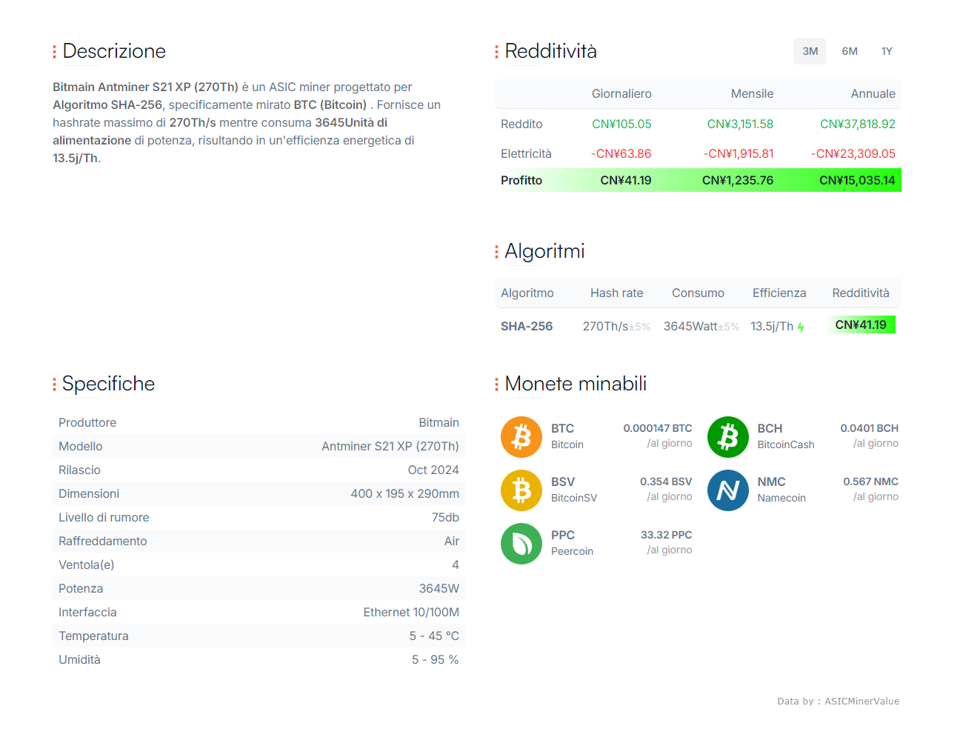Click the 33.32 PPC daily yield
The height and width of the screenshot is (743, 960).
coord(667,535)
